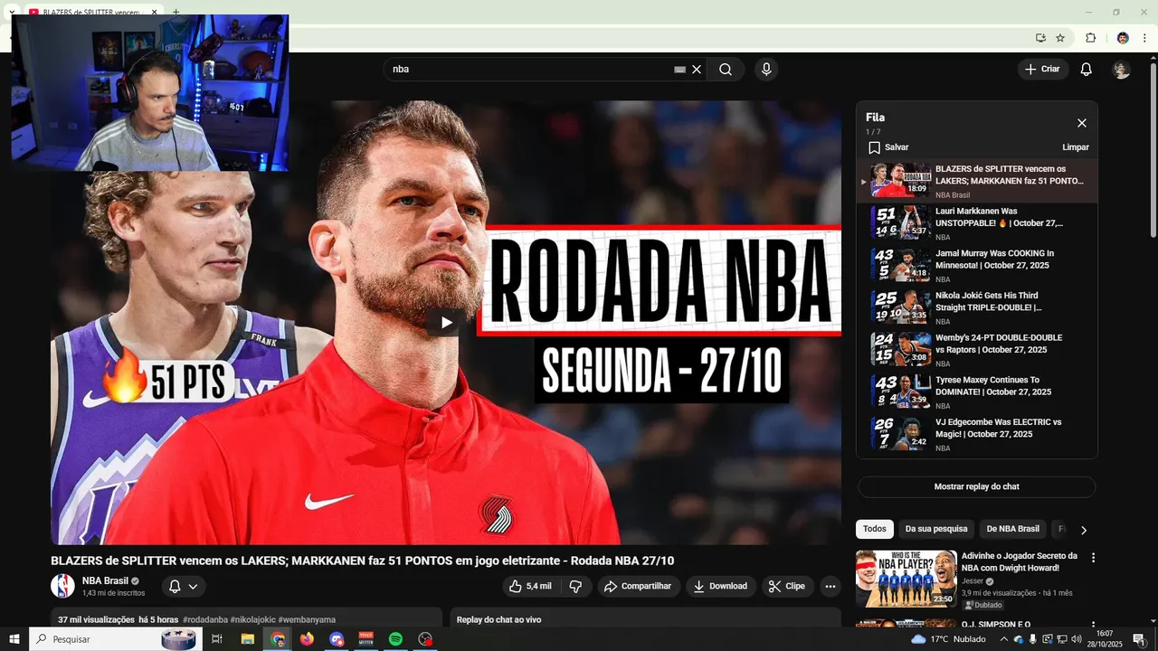This screenshot has width=1158, height=651.
Task: Open Spotify from taskbar
Action: click(395, 639)
